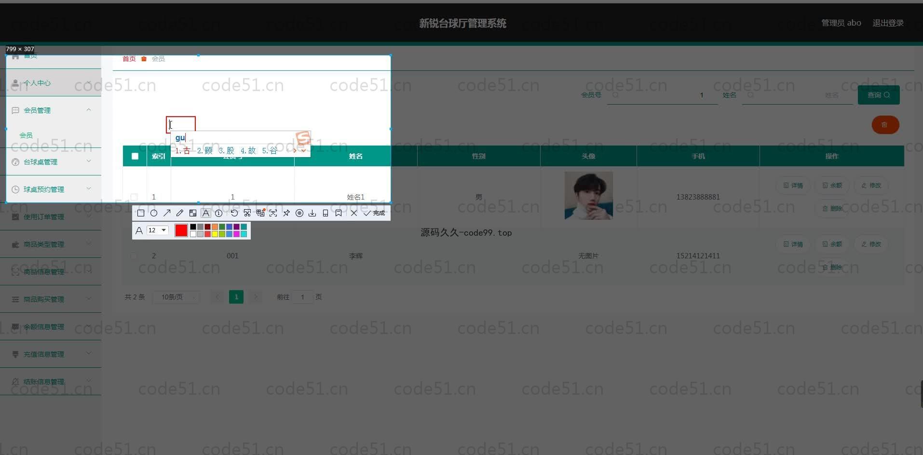
Task: Click the text recognition OCR tool
Action: click(x=273, y=213)
